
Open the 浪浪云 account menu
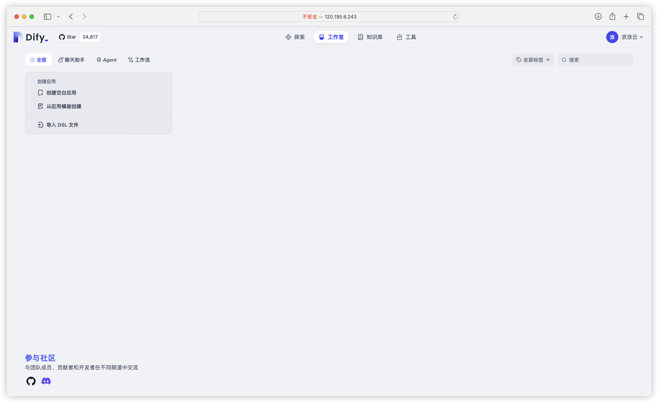[x=625, y=37]
